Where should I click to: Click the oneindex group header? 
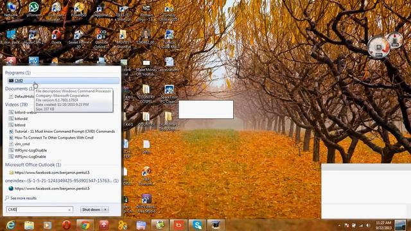tap(62, 181)
